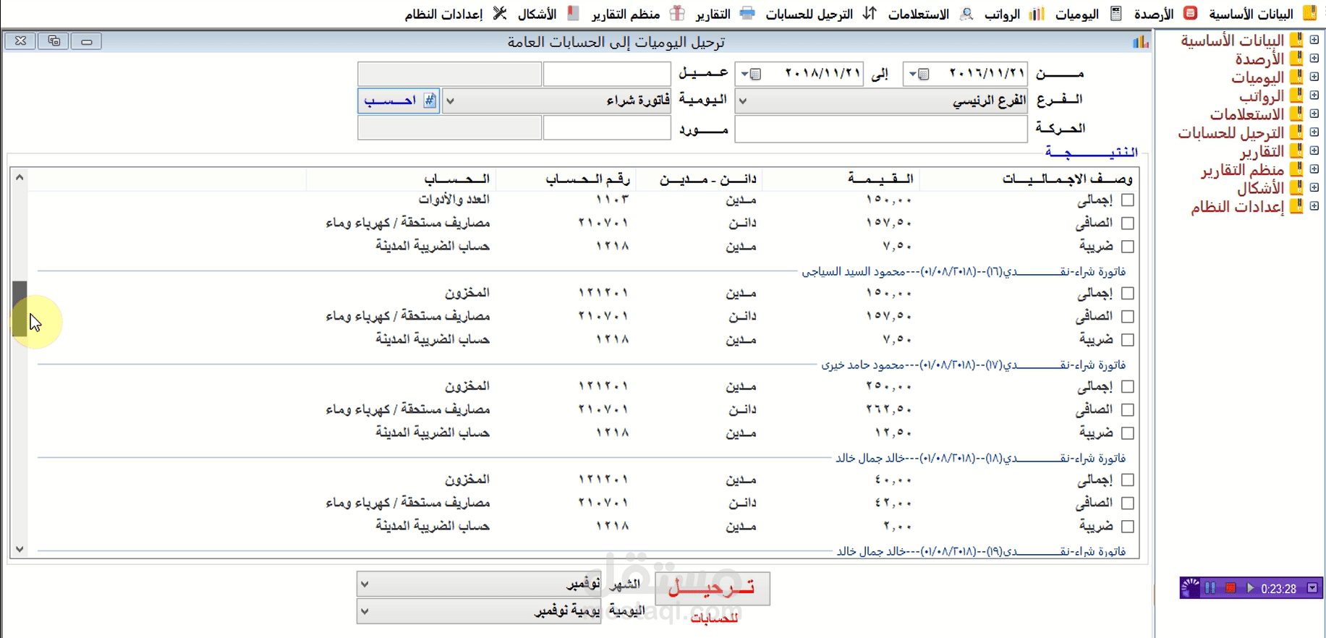Click the red ترحيل post button
The height and width of the screenshot is (638, 1326).
point(713,588)
